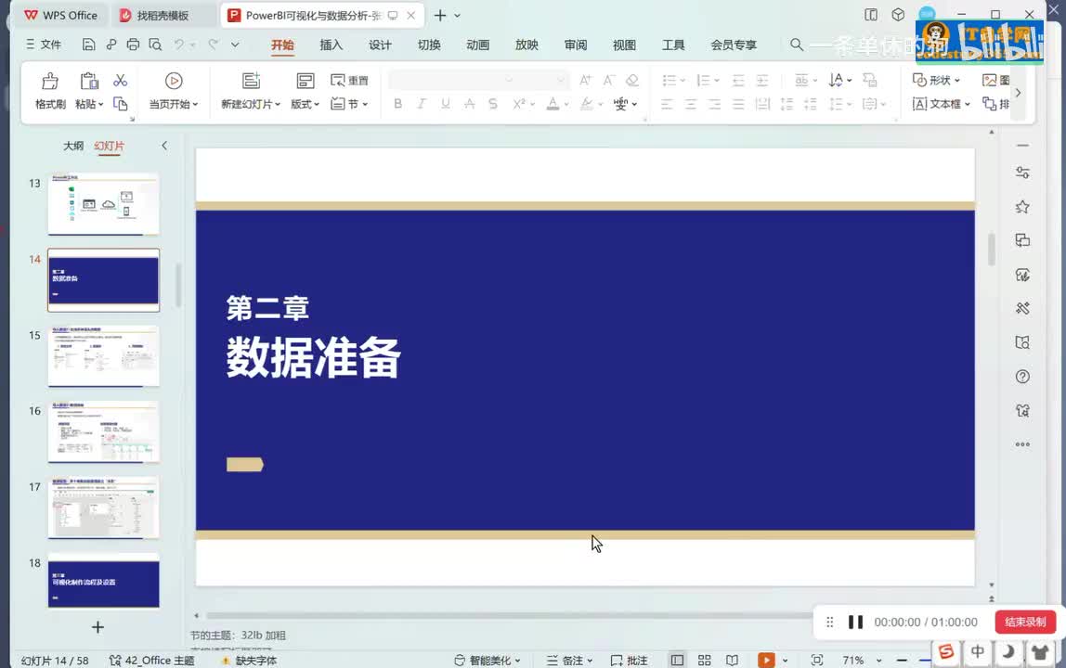Image resolution: width=1066 pixels, height=668 pixels.
Task: Switch to Reading view (book icon)
Action: [732, 660]
